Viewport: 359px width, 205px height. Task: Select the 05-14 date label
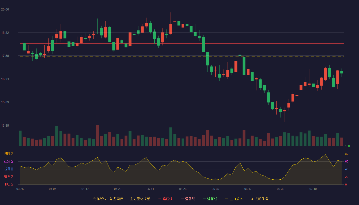point(150,189)
